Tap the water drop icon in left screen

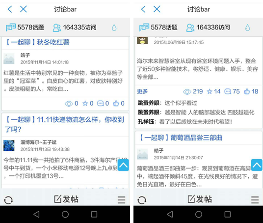[x=114, y=28]
